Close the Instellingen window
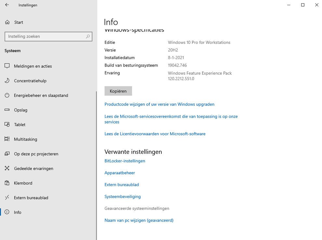 tap(317, 5)
